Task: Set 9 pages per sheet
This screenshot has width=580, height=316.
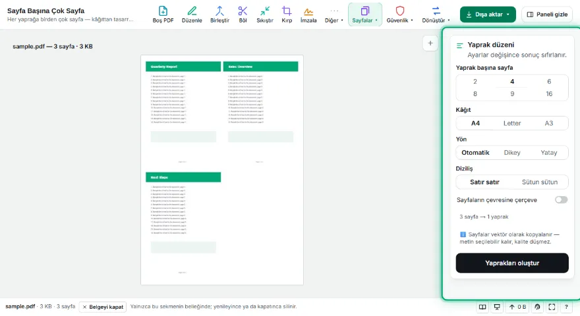Action: point(512,94)
